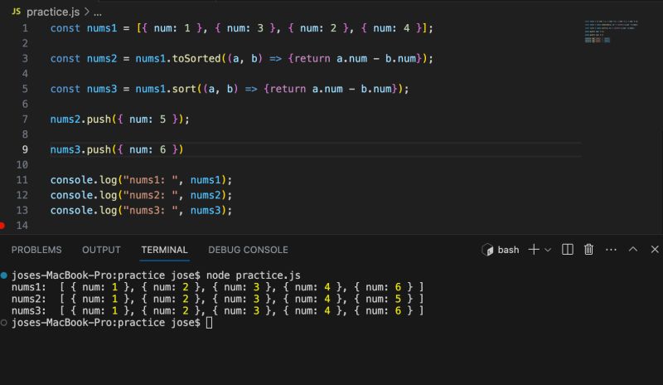
Task: Close the bottom panel
Action: [x=655, y=250]
